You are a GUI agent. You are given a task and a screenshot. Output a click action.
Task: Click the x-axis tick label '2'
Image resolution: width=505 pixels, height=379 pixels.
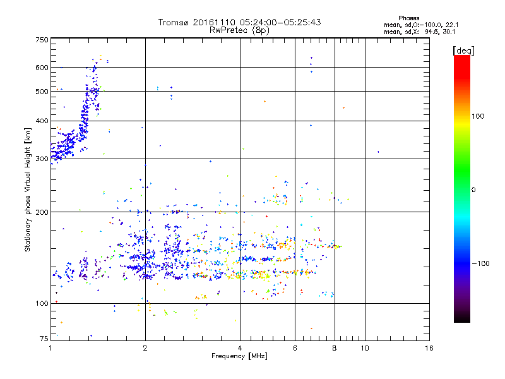coord(145,348)
